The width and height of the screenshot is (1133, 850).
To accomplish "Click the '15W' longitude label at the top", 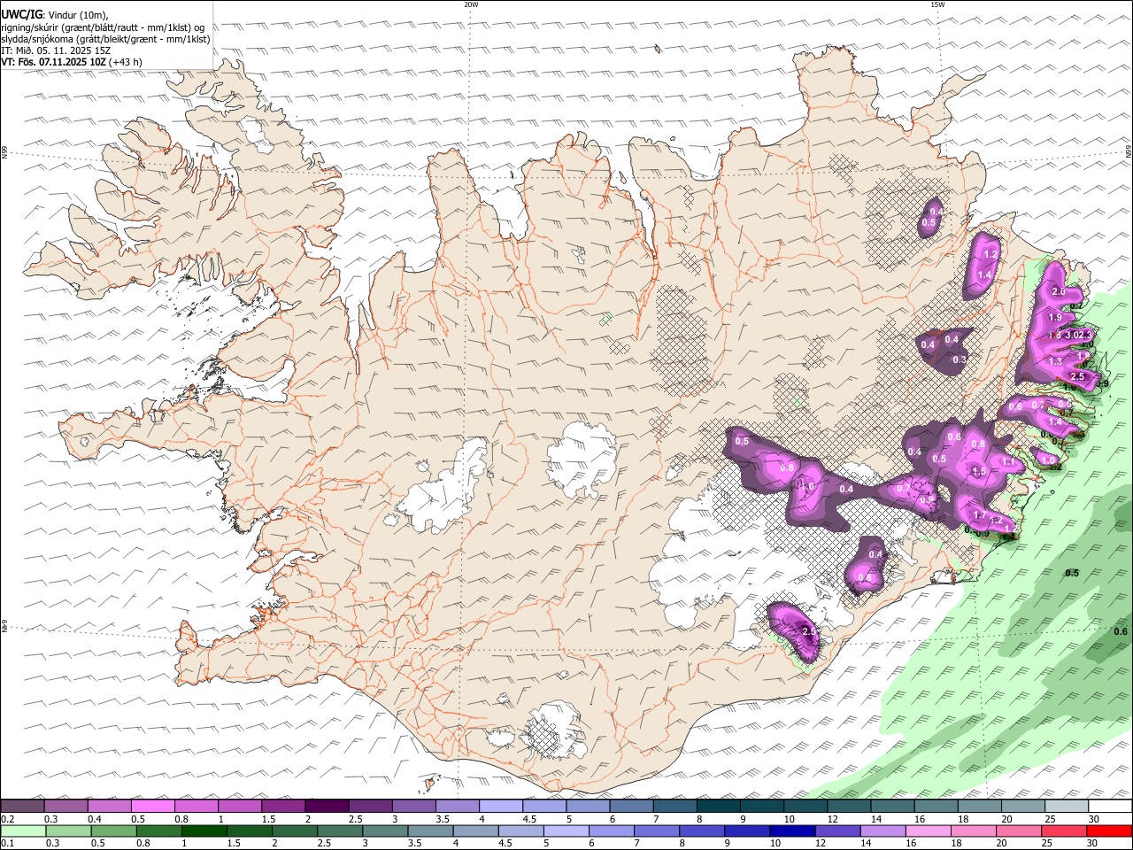I will [936, 4].
